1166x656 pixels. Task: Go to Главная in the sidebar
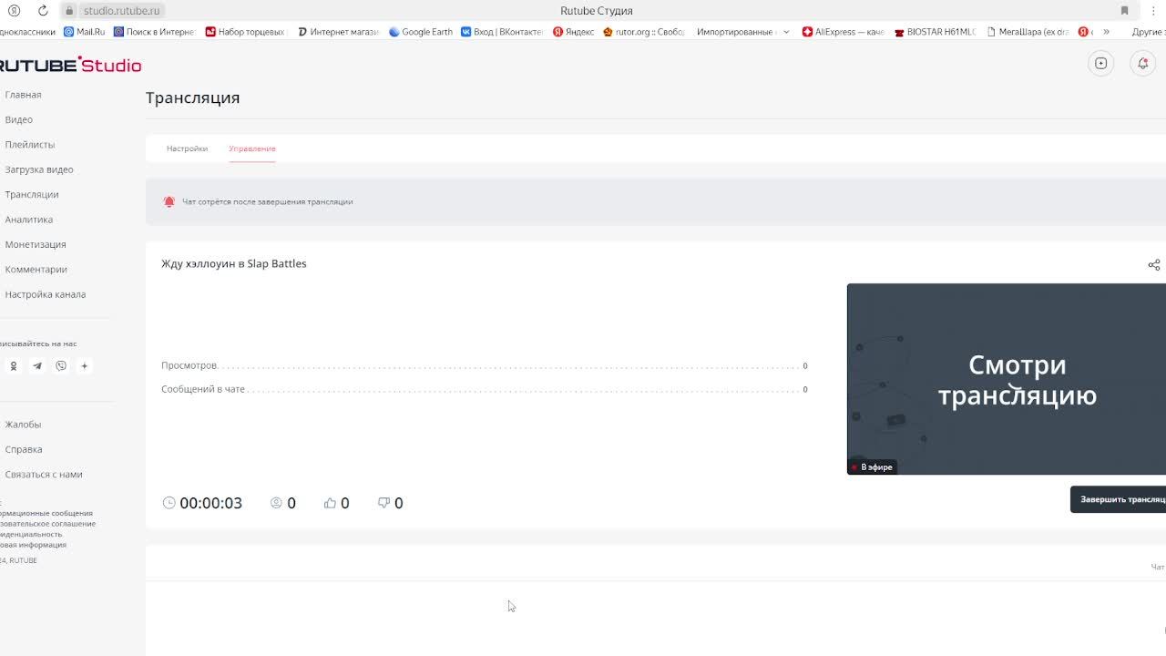[23, 95]
